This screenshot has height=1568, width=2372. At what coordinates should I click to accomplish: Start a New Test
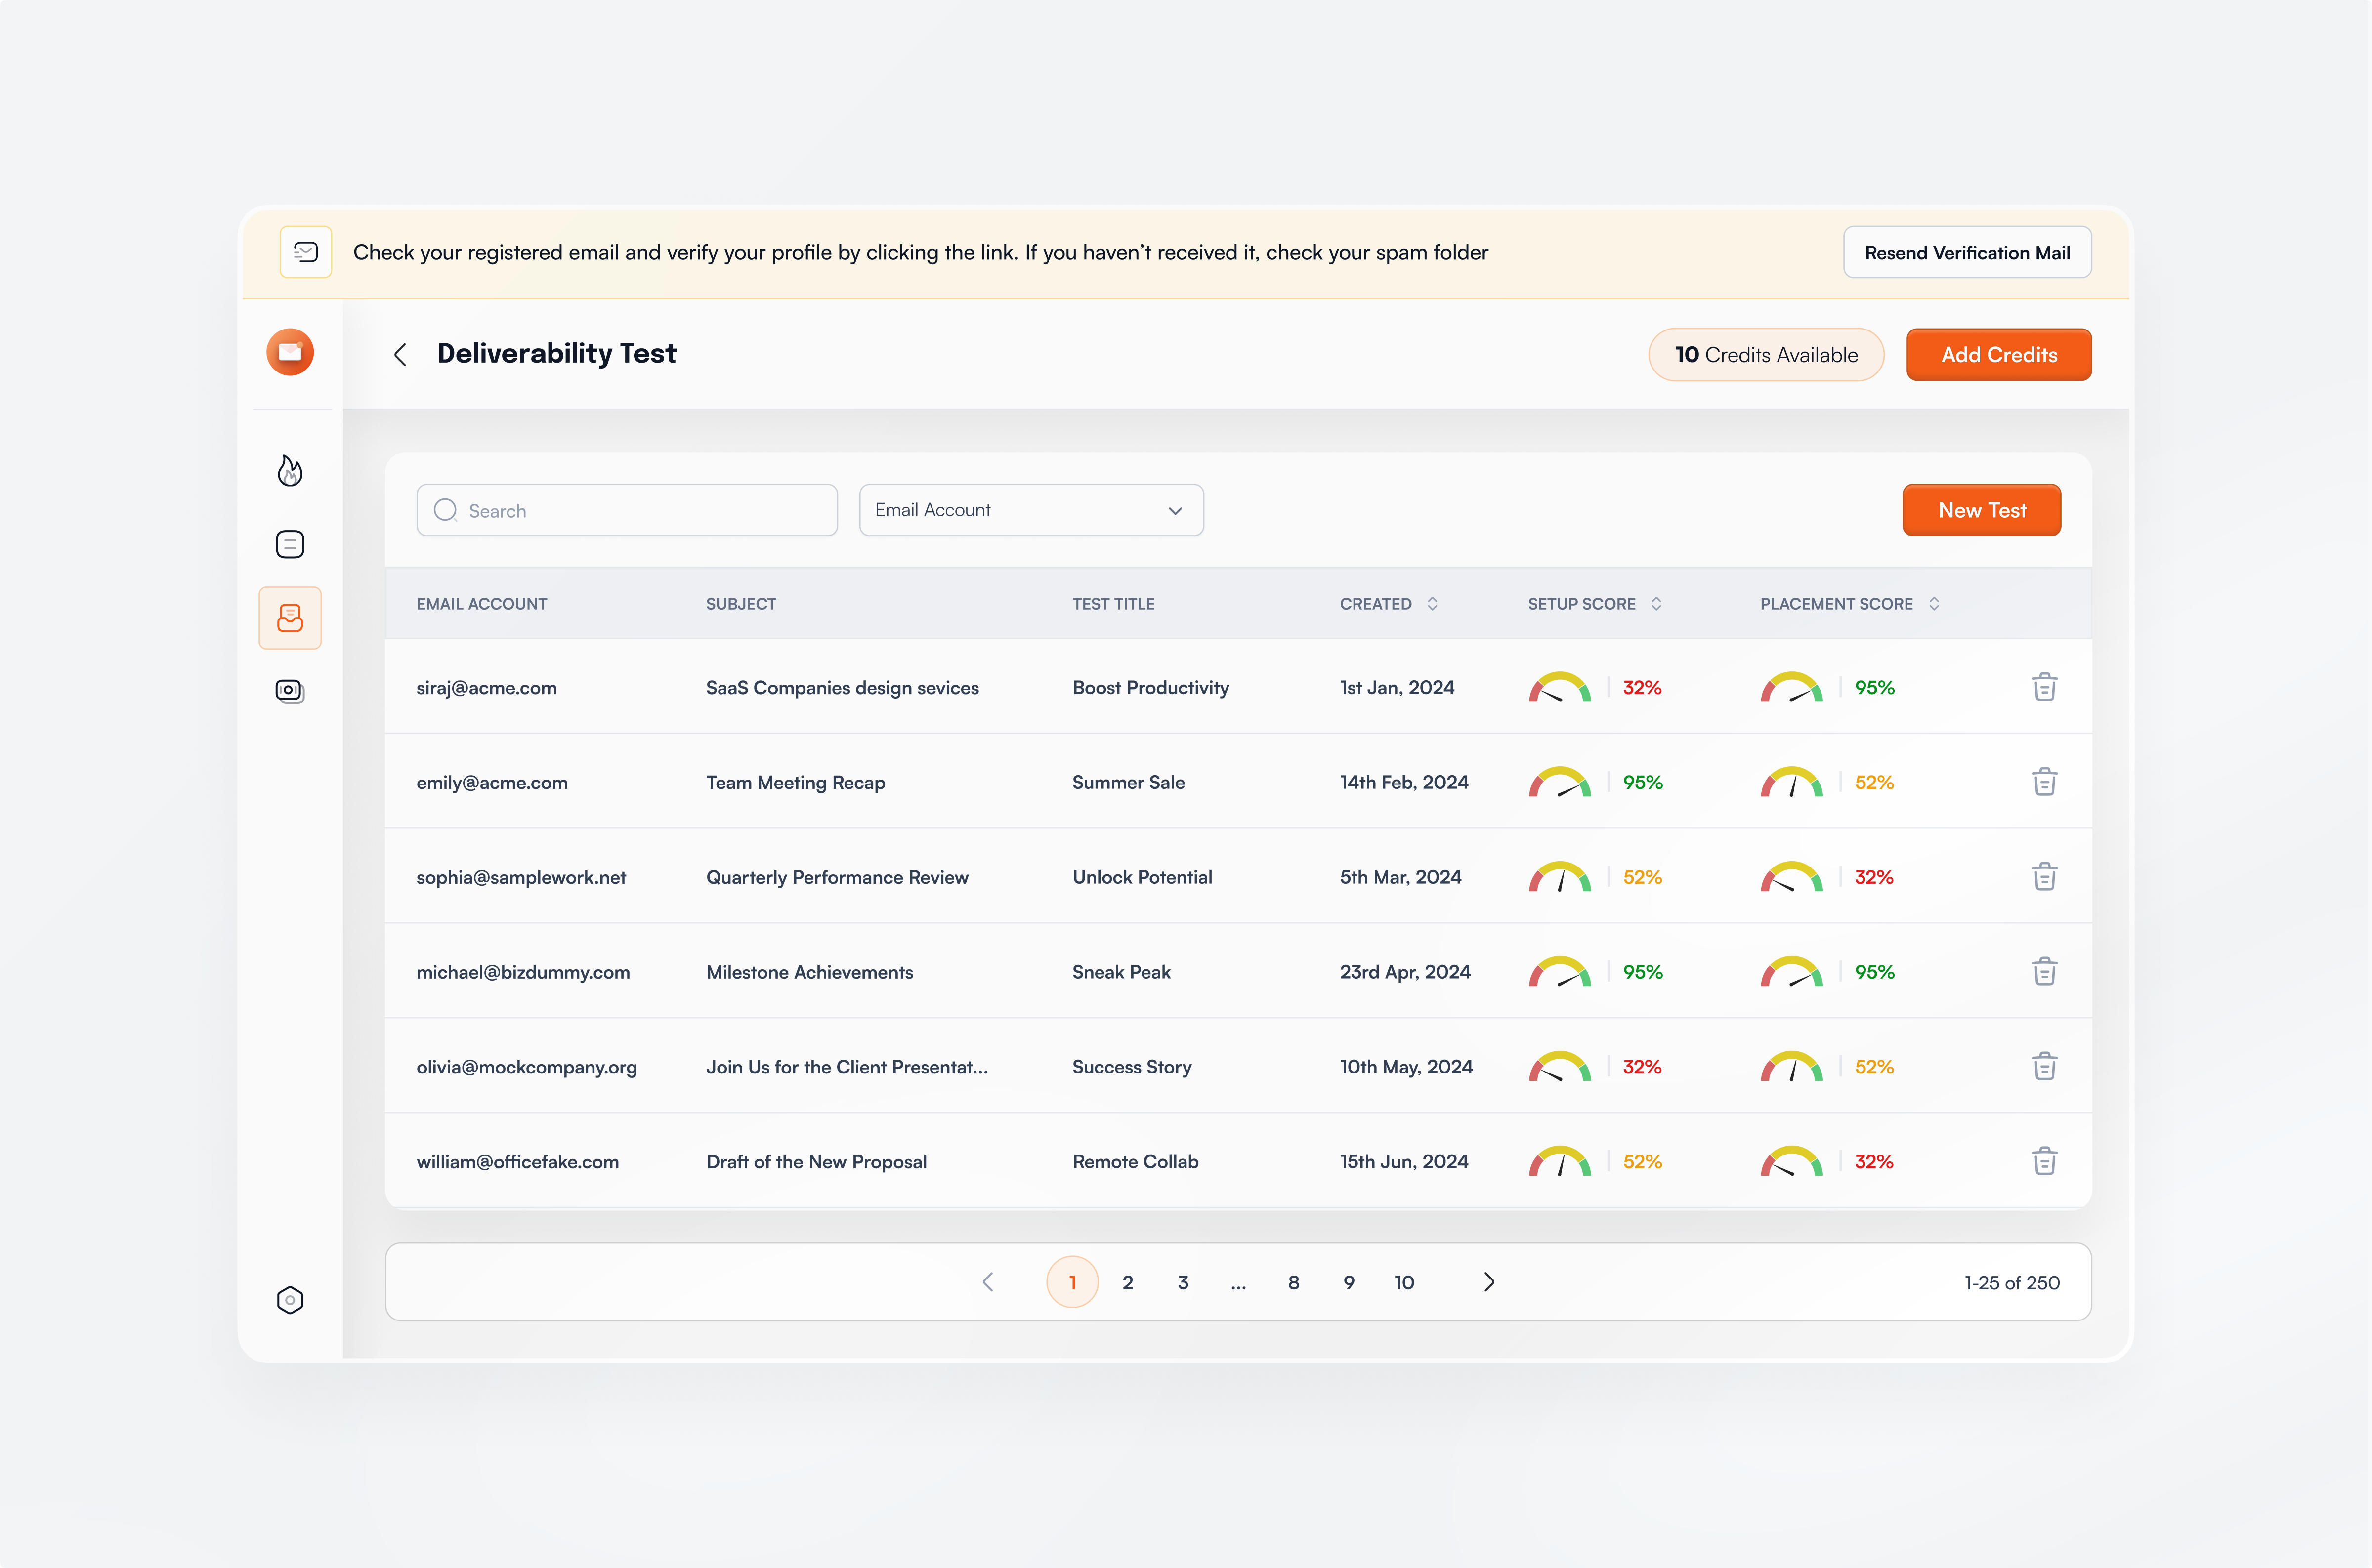pyautogui.click(x=1981, y=510)
